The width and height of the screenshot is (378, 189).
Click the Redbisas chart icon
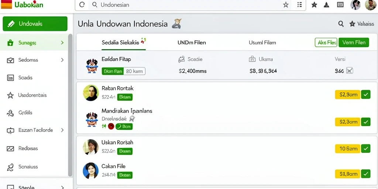coord(10,148)
